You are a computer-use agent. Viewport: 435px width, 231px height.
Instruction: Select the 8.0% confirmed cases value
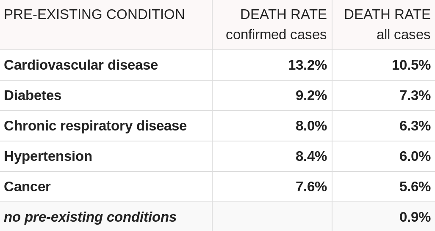pos(311,126)
